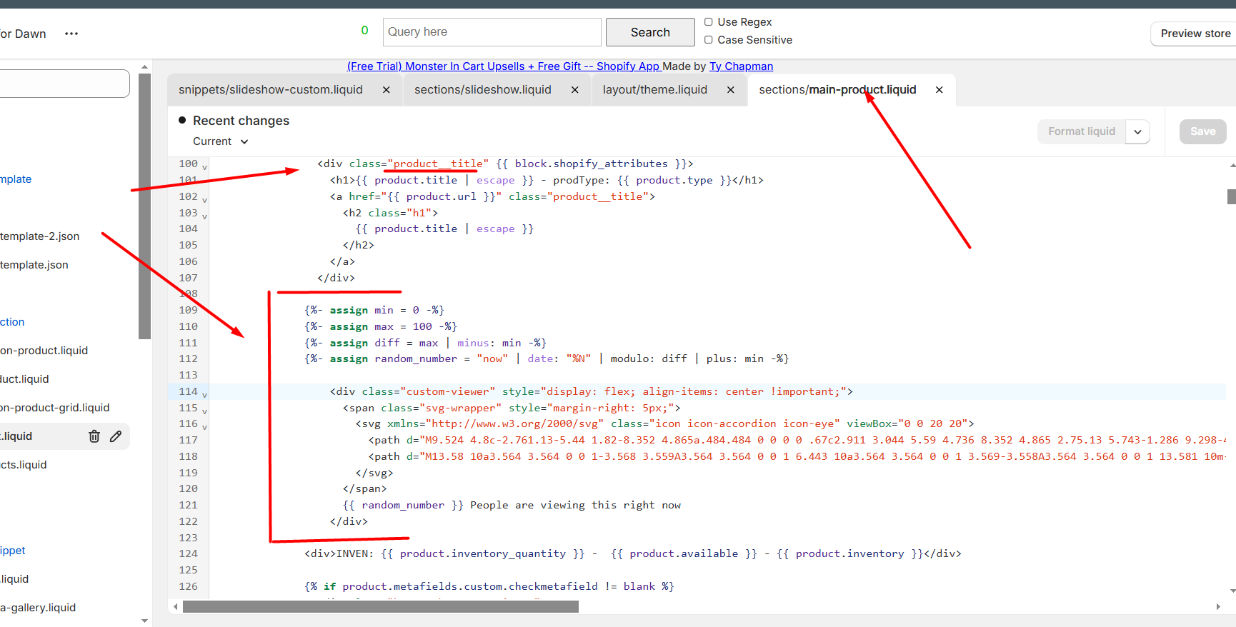
Task: Click the sidebar's vertical scrollbar thumb
Action: tap(145, 206)
